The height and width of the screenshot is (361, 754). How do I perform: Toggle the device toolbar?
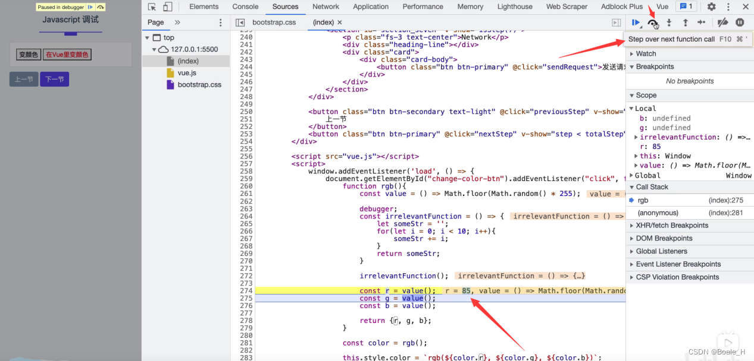[167, 7]
